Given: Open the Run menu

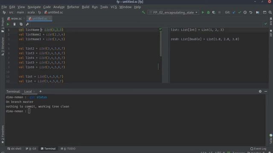Looking at the screenshot, I should click(x=95, y=7).
